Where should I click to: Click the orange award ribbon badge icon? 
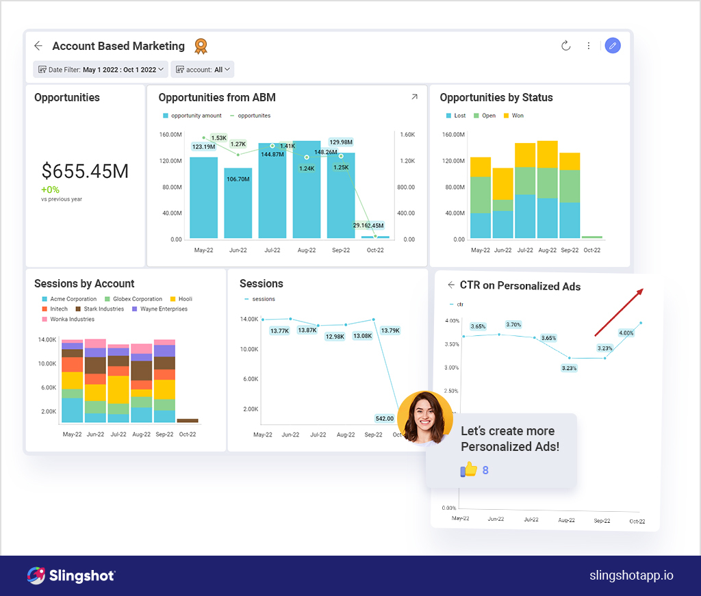click(201, 46)
